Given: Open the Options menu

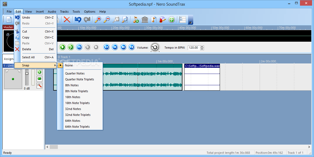Looking at the screenshot, I should tap(90, 12).
